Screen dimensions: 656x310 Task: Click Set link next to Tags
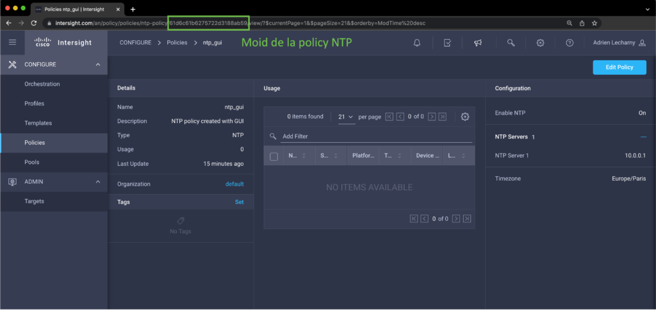[239, 202]
